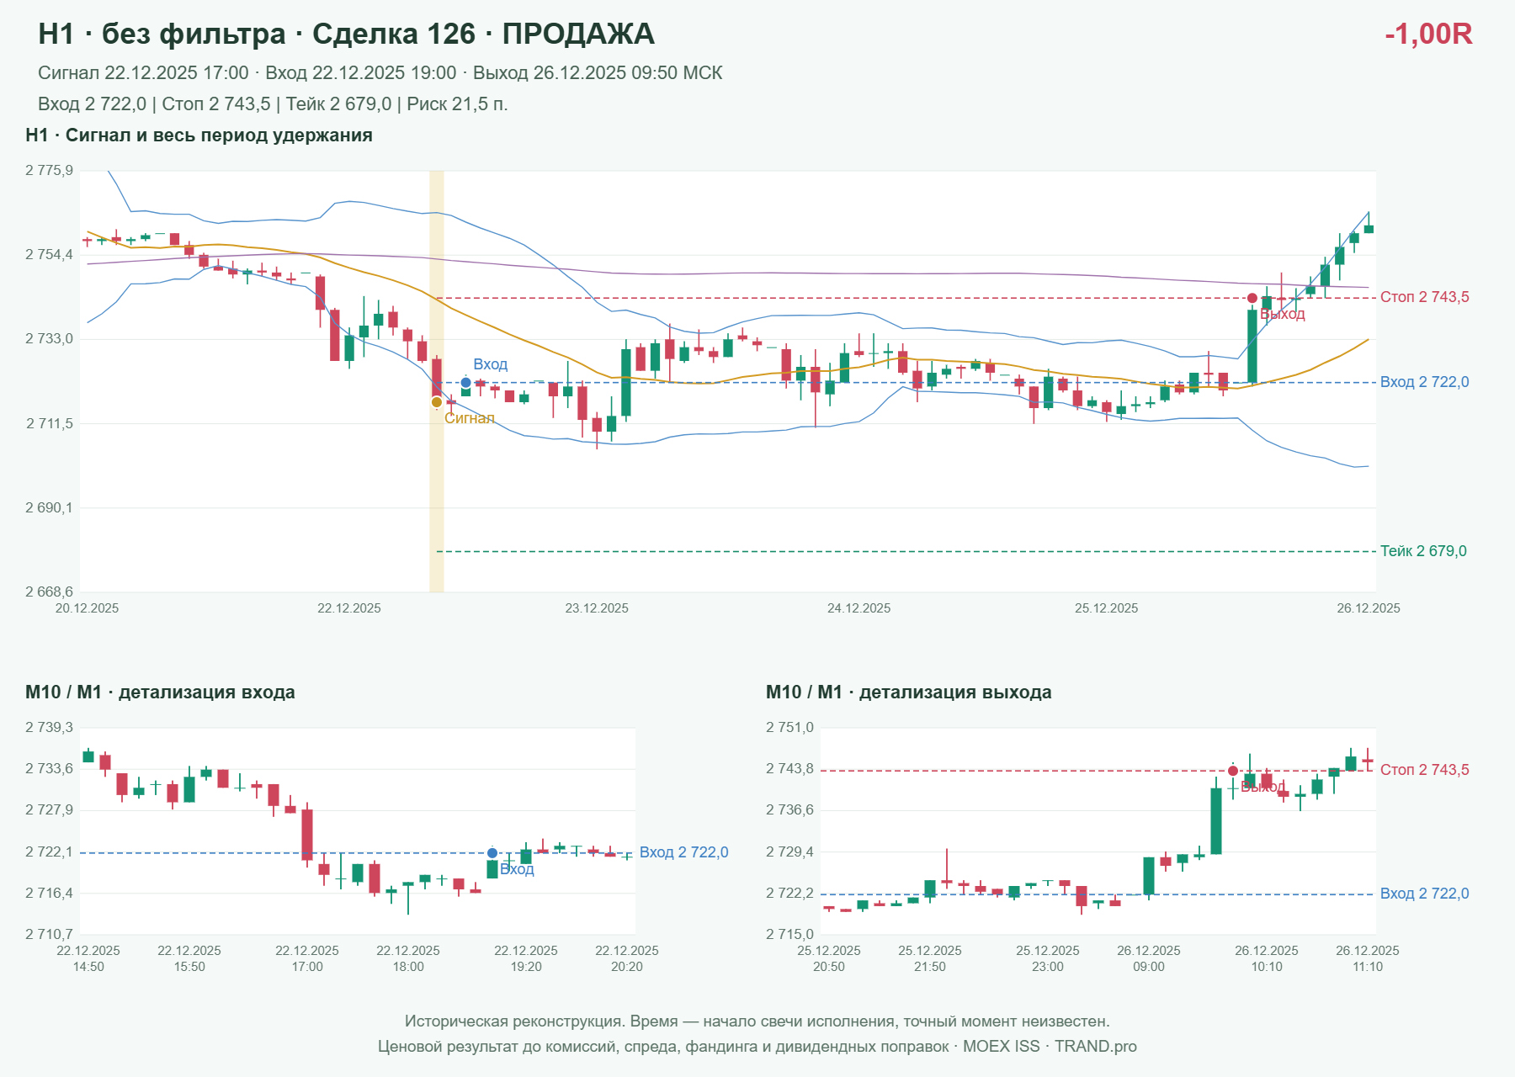The image size is (1515, 1077).
Task: Click the 'Тейк 2 679,0' take-profit label
Action: tap(1423, 551)
